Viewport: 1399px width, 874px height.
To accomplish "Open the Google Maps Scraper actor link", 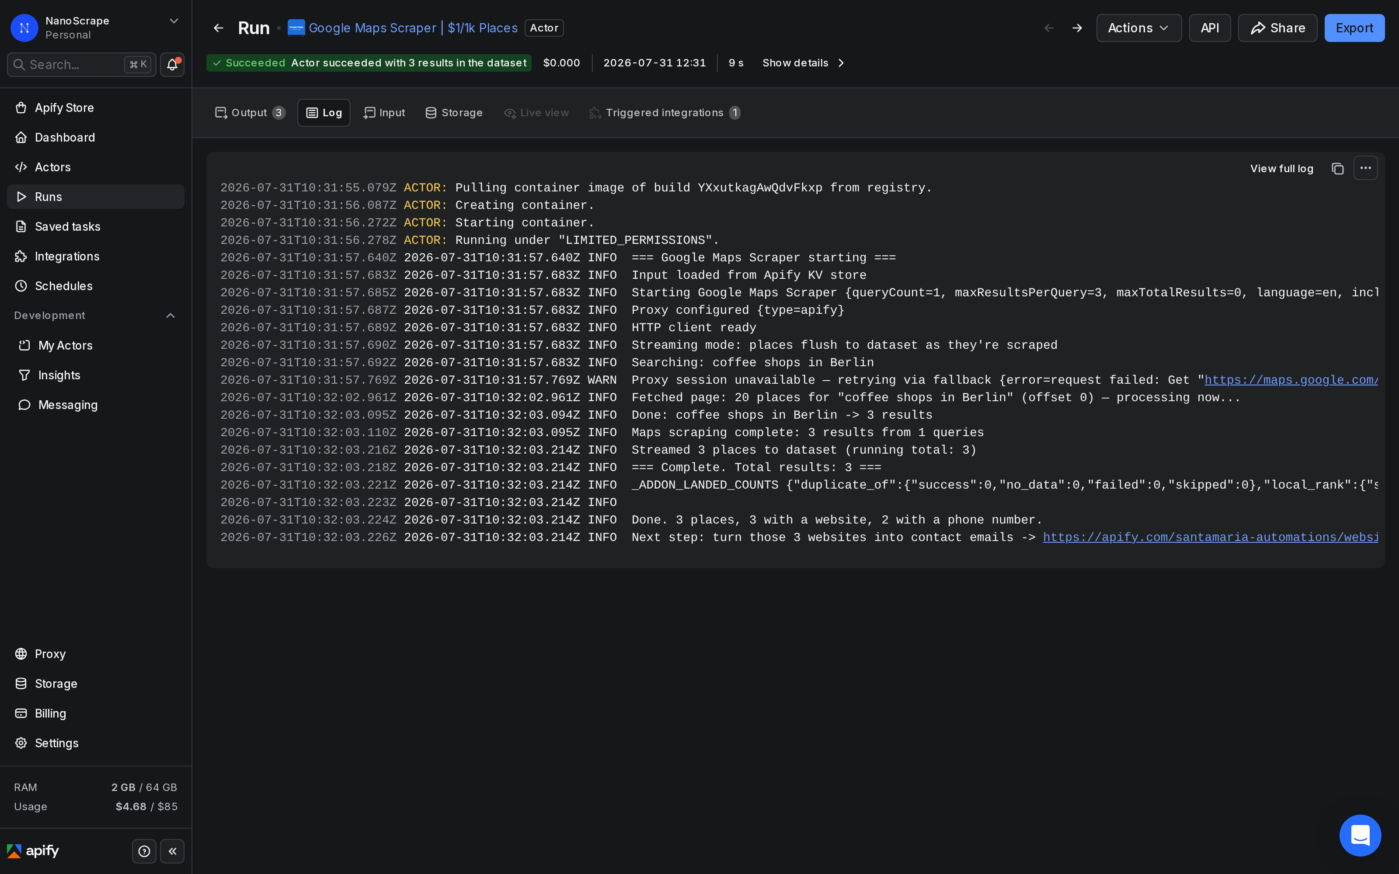I will click(x=413, y=28).
